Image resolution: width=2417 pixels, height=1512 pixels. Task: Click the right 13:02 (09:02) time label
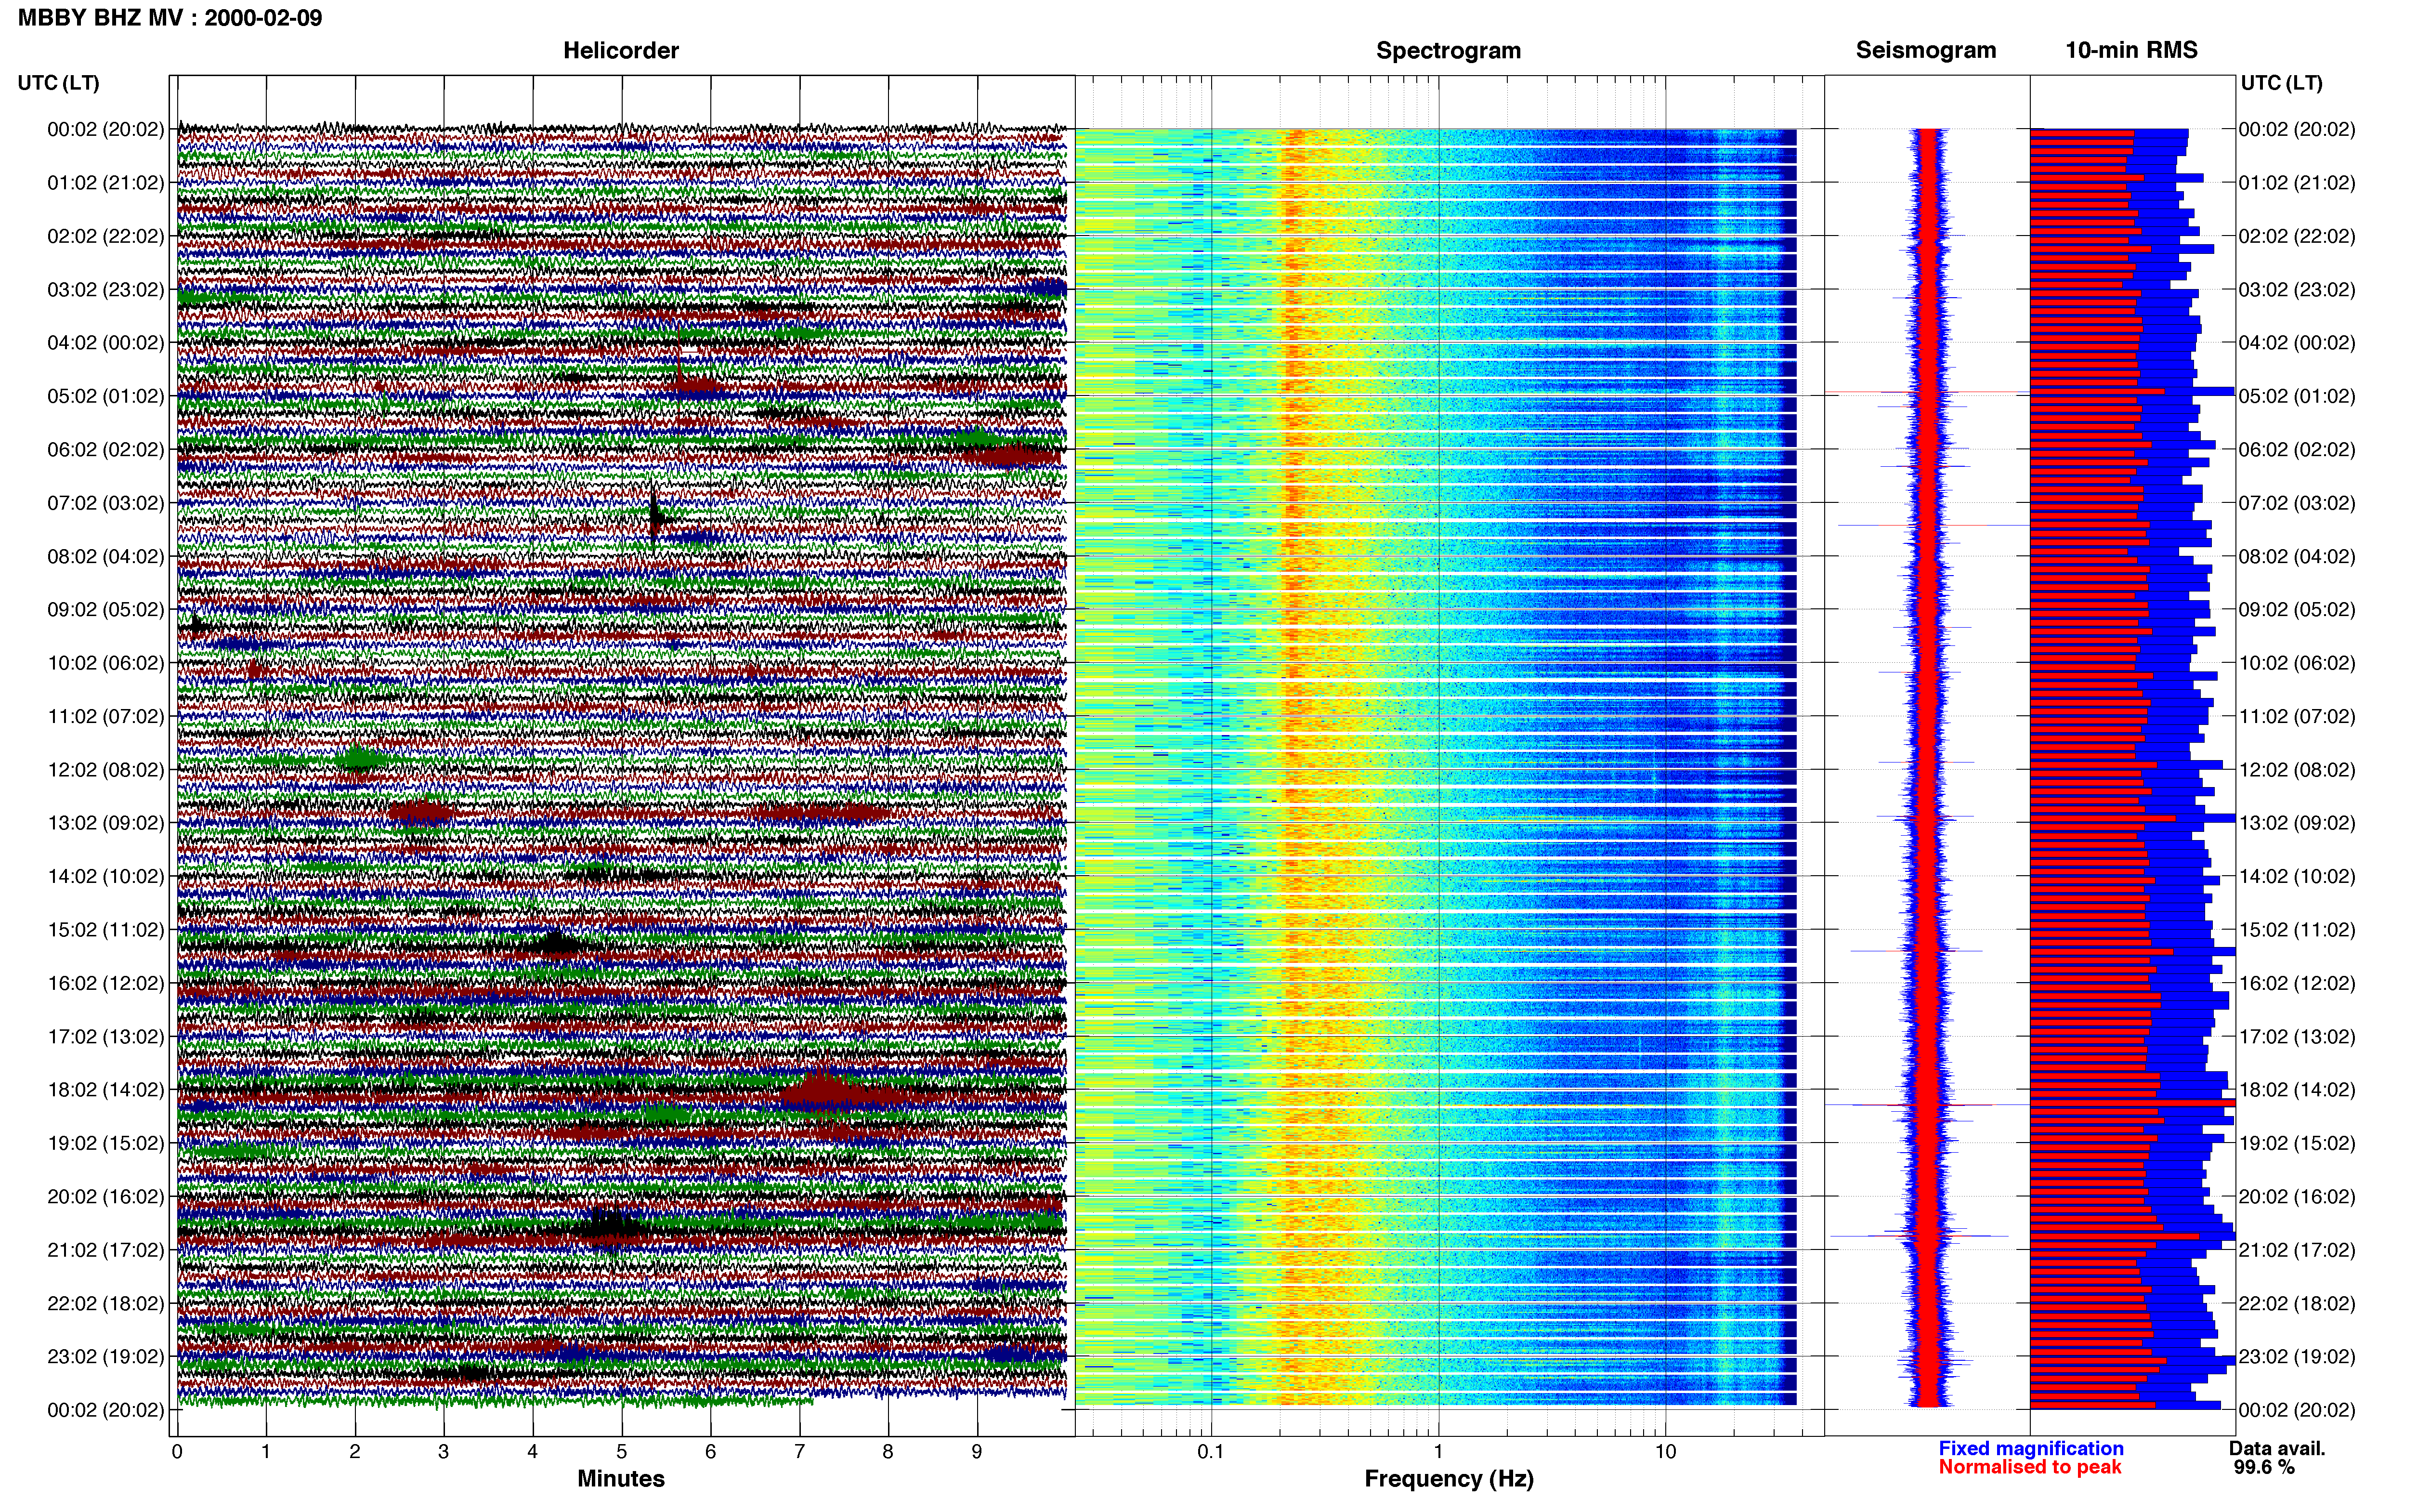point(2296,823)
